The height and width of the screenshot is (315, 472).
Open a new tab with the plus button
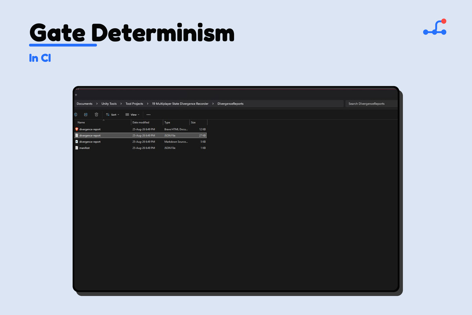point(76,95)
